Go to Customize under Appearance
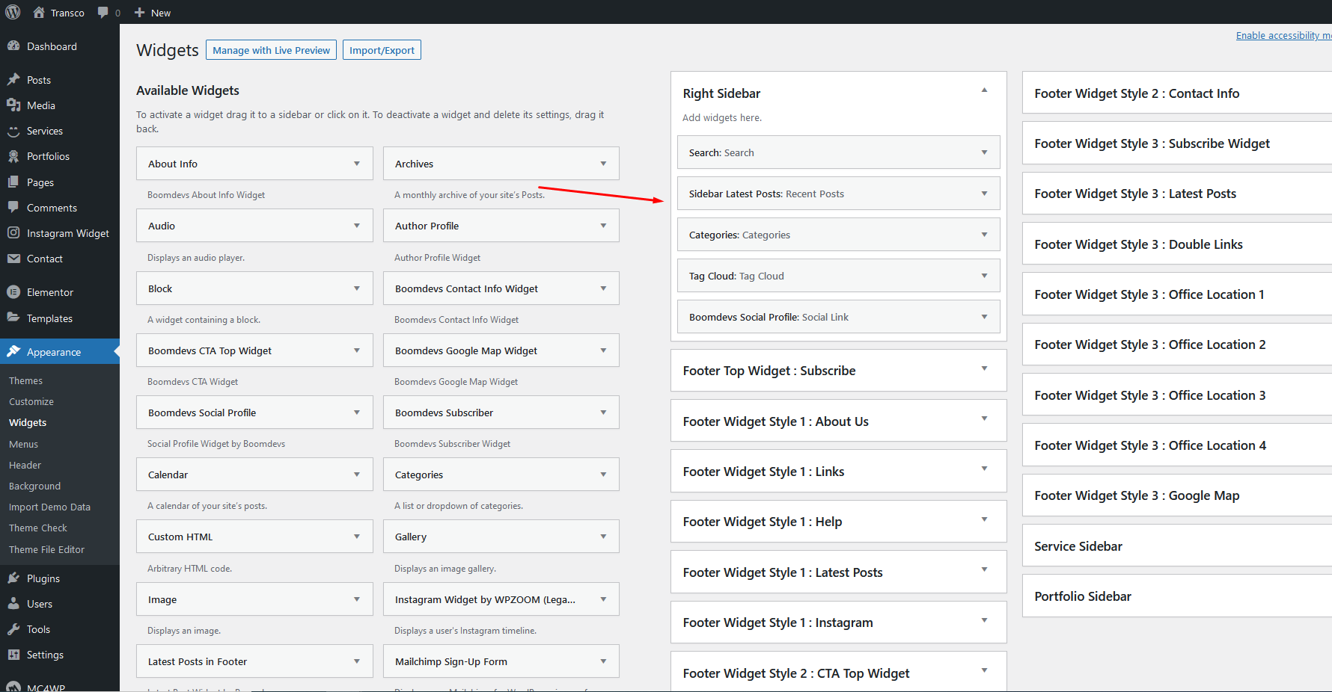This screenshot has width=1332, height=692. pos(31,401)
